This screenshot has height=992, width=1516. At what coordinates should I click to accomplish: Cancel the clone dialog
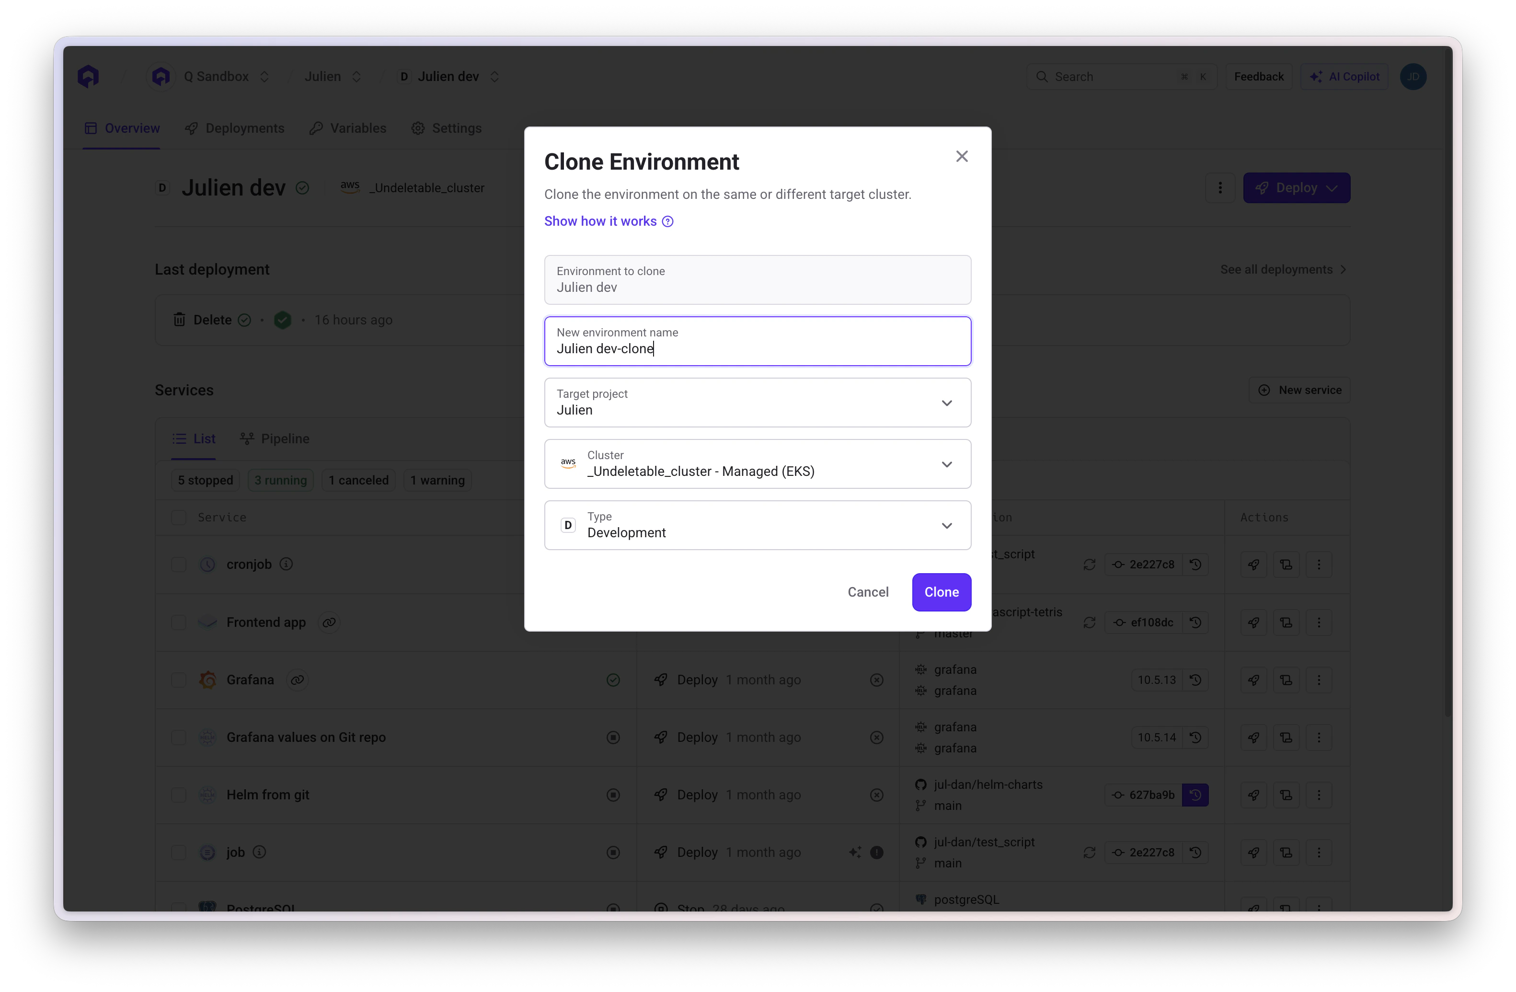tap(868, 592)
